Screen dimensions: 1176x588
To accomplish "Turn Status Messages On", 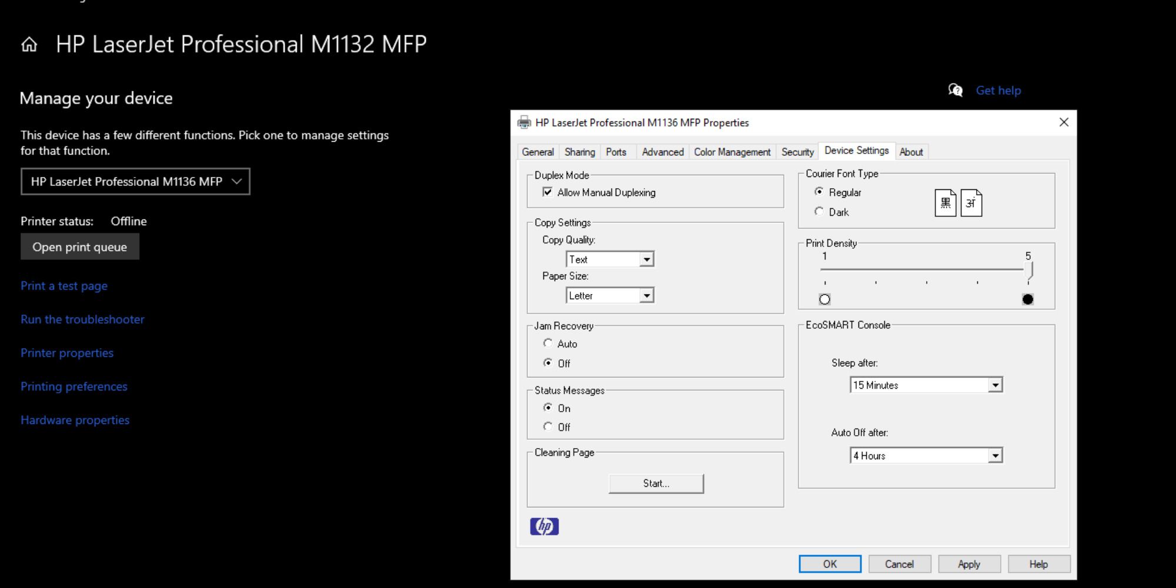I will [547, 407].
